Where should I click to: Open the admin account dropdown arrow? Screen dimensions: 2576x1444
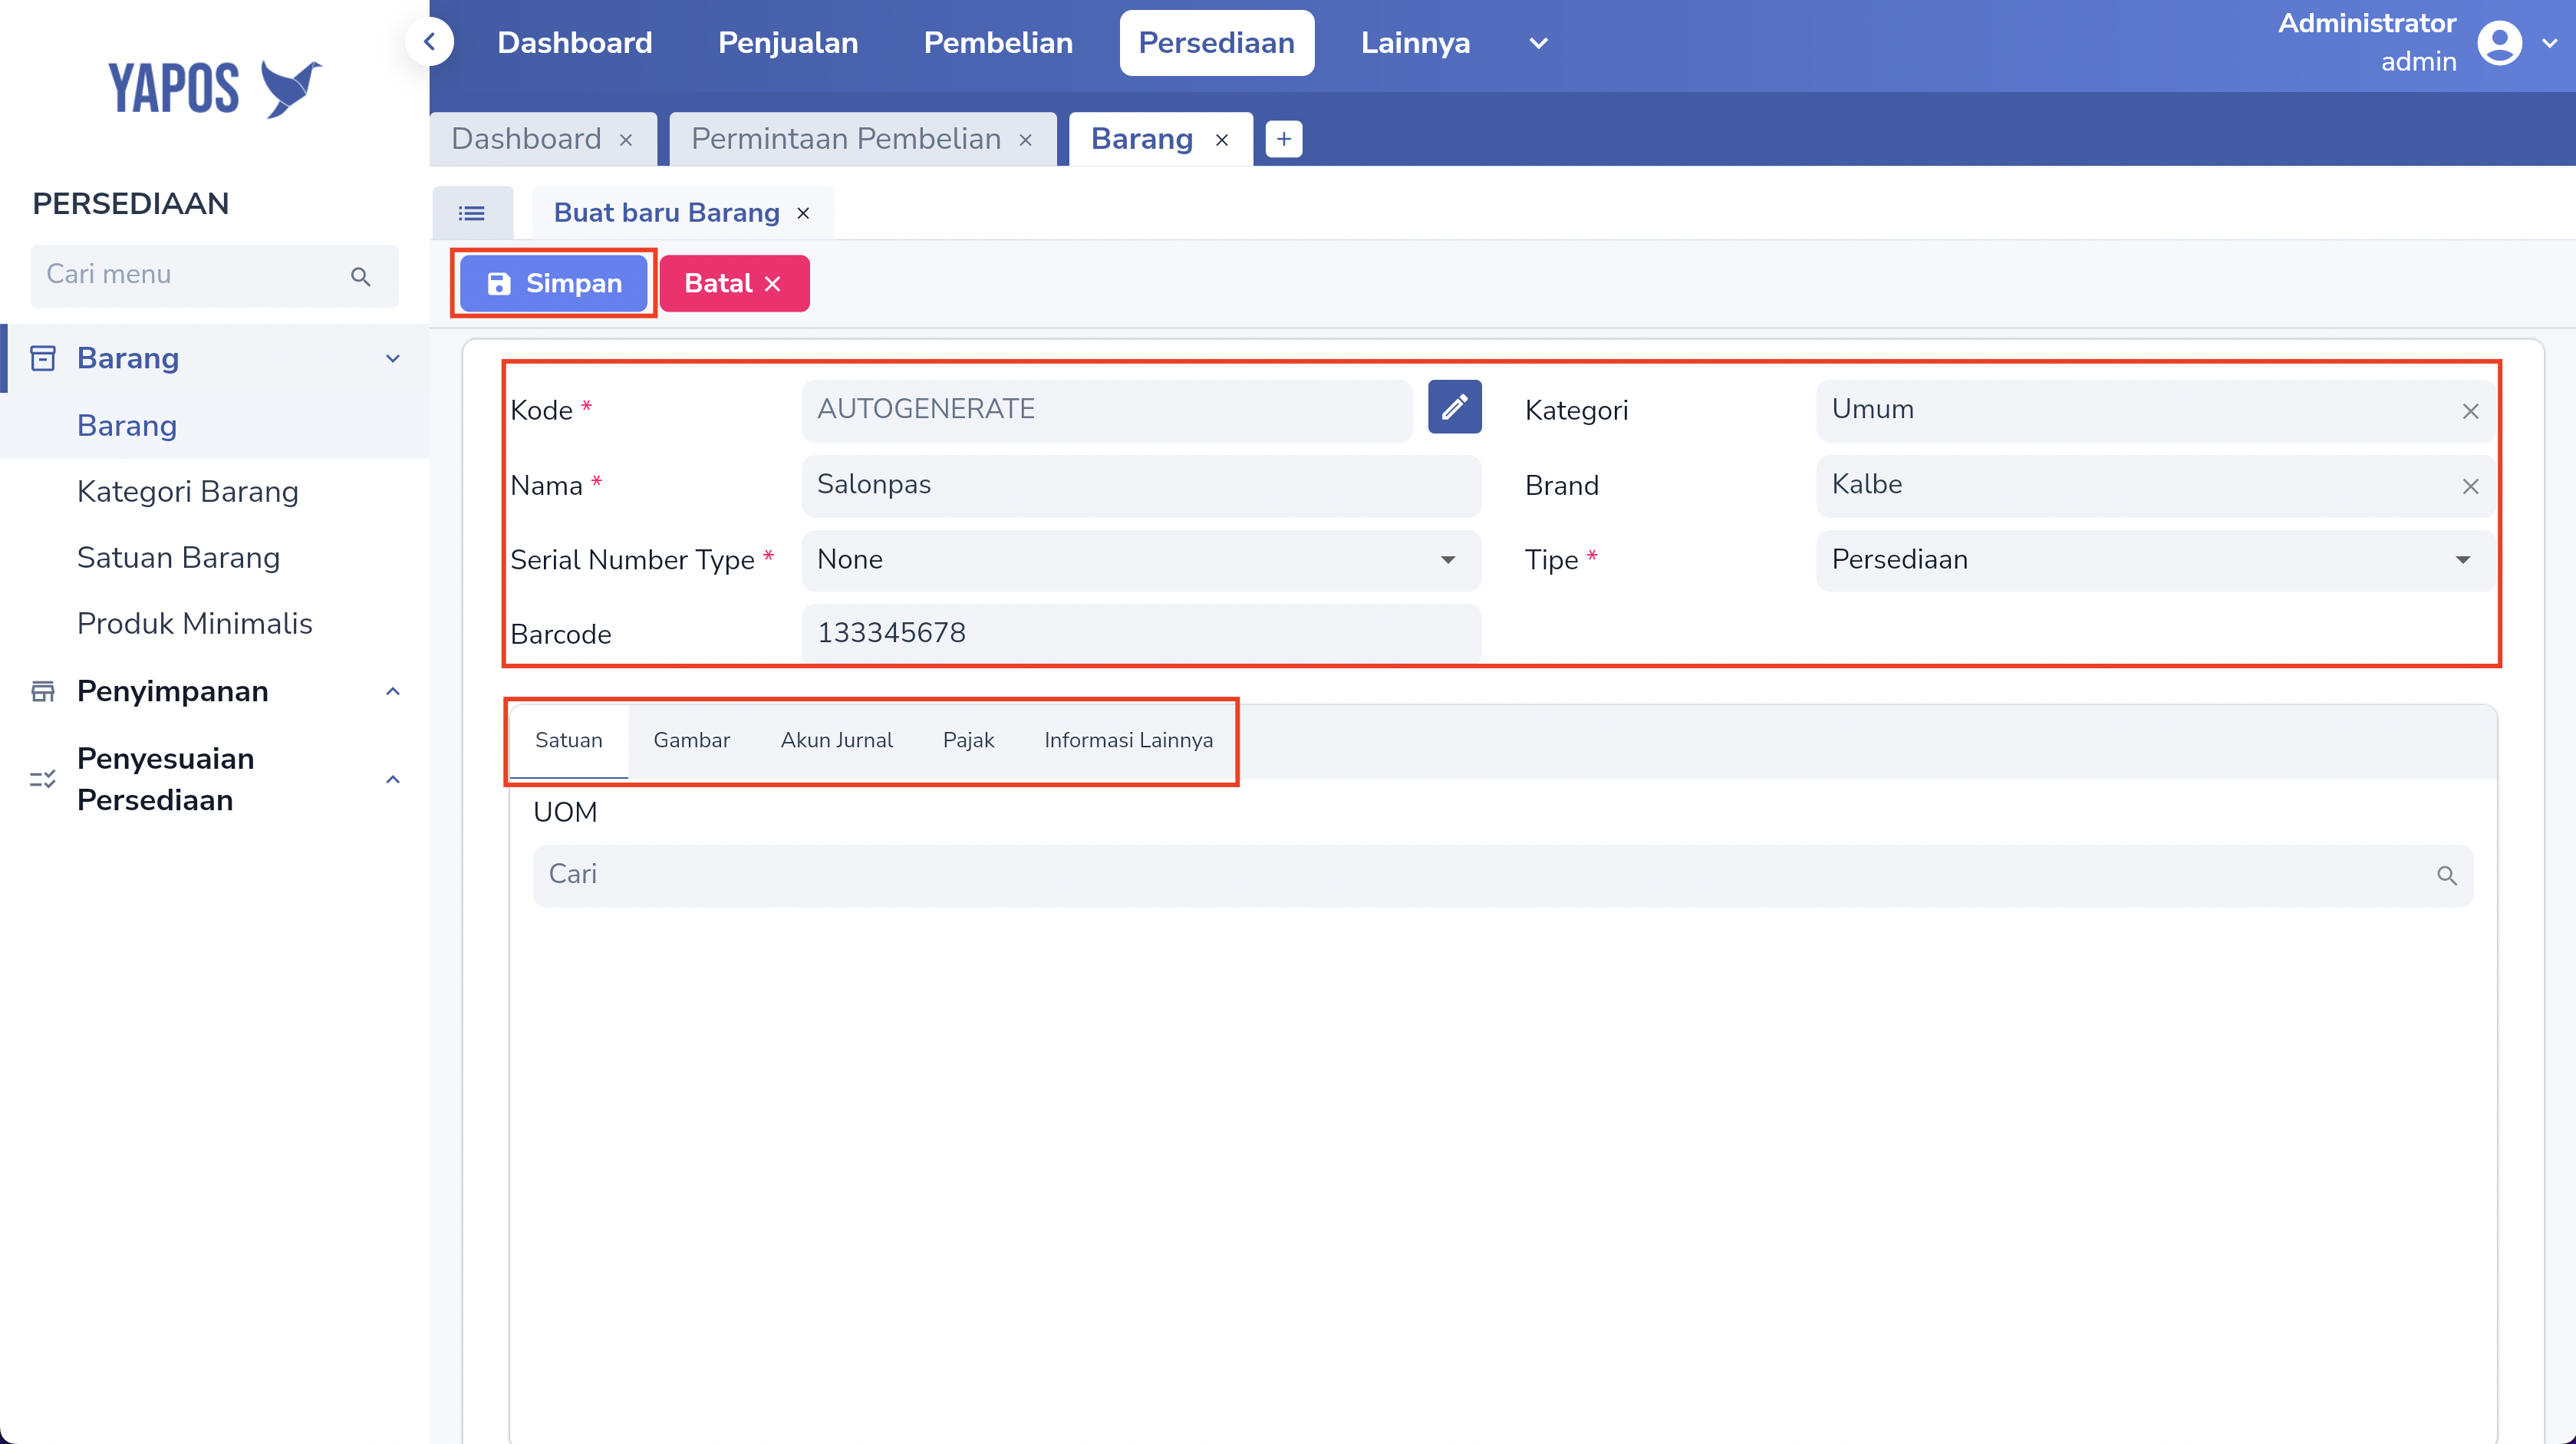click(2549, 43)
